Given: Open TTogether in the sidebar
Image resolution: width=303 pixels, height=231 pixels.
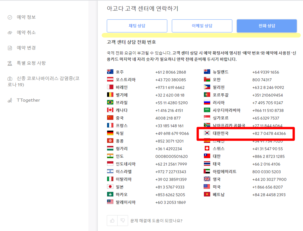Looking at the screenshot, I should pos(28,100).
